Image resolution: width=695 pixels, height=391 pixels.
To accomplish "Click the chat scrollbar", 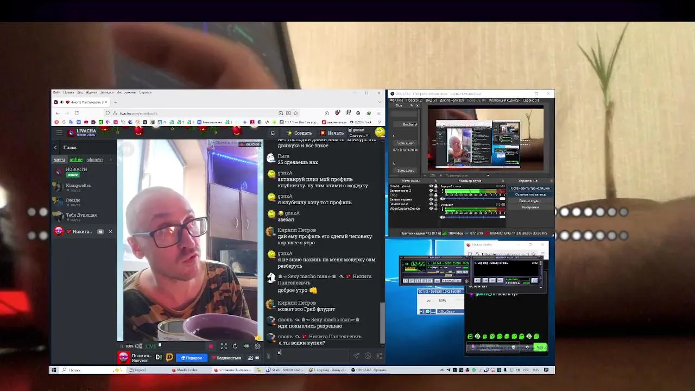I will [382, 323].
